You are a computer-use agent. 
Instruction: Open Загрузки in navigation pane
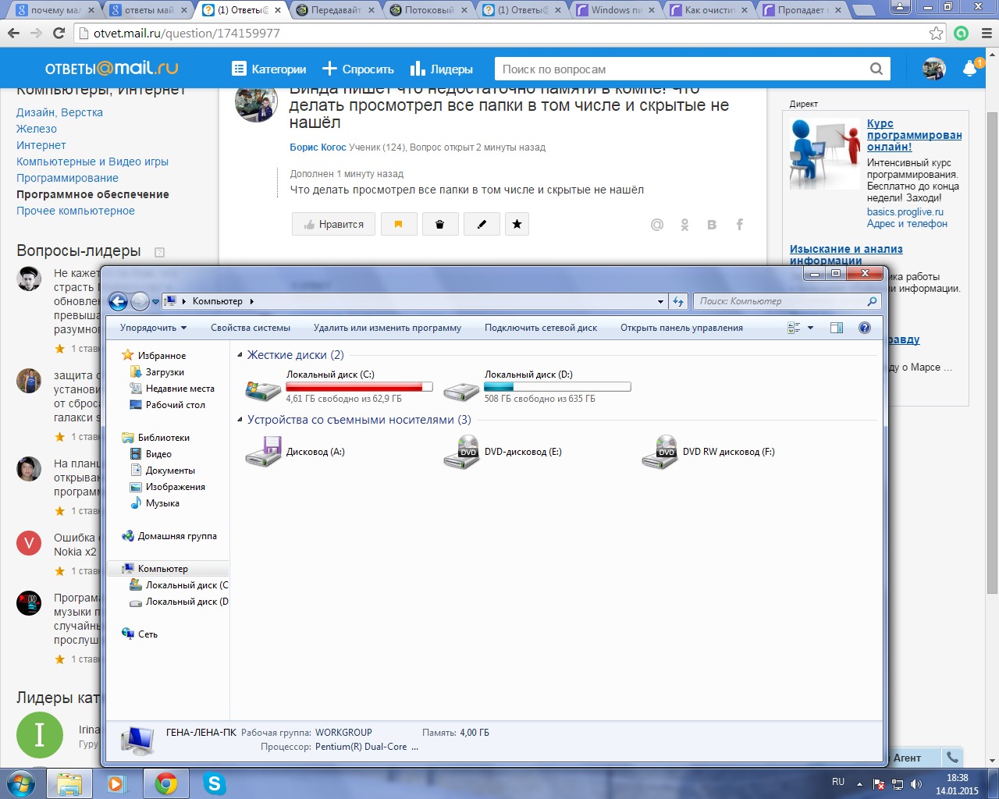point(165,372)
